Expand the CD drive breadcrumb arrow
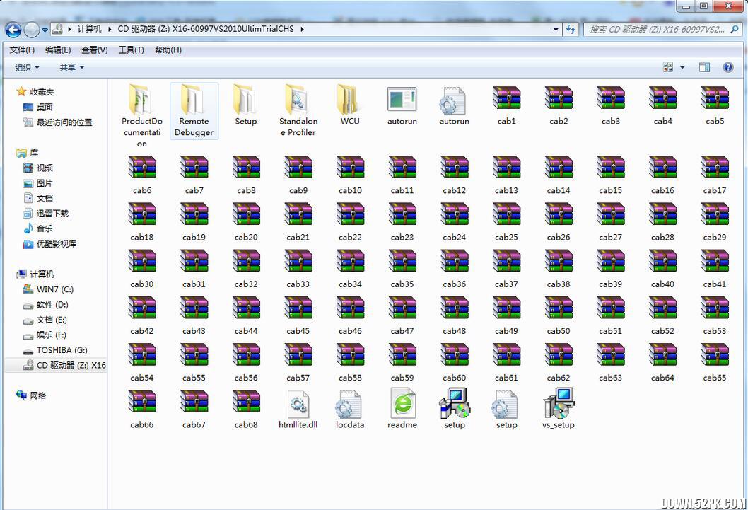The height and width of the screenshot is (510, 748). click(302, 29)
